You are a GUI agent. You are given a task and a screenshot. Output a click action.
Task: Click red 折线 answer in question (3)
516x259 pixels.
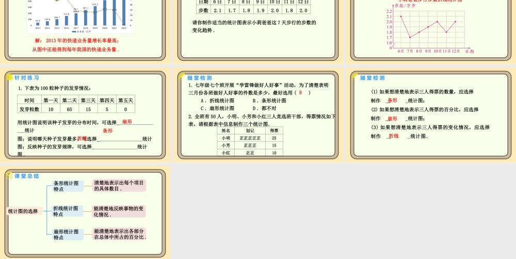394,136
